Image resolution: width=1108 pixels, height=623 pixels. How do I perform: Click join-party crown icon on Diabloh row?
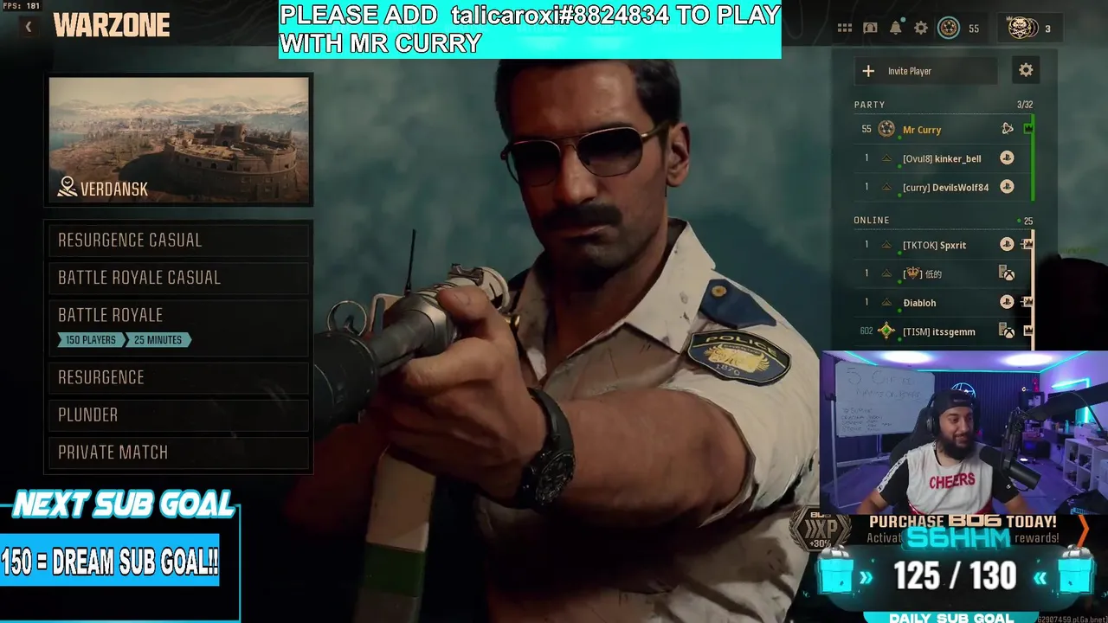(x=1027, y=302)
